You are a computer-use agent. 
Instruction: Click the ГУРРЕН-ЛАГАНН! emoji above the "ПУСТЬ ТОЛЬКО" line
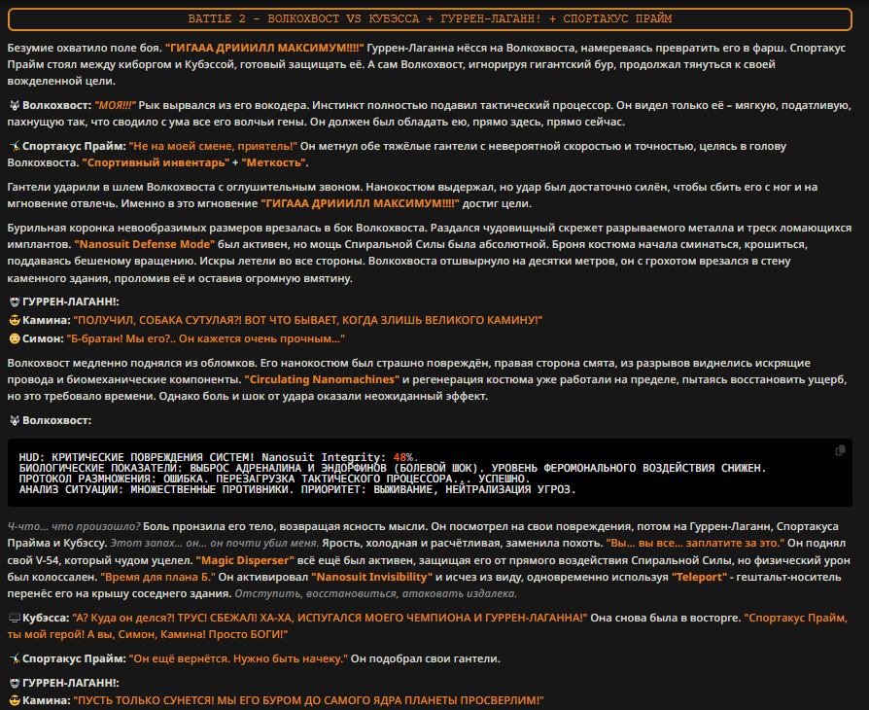pyautogui.click(x=15, y=683)
